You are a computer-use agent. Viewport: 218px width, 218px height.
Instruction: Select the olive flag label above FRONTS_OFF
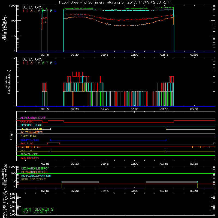click(x=27, y=151)
